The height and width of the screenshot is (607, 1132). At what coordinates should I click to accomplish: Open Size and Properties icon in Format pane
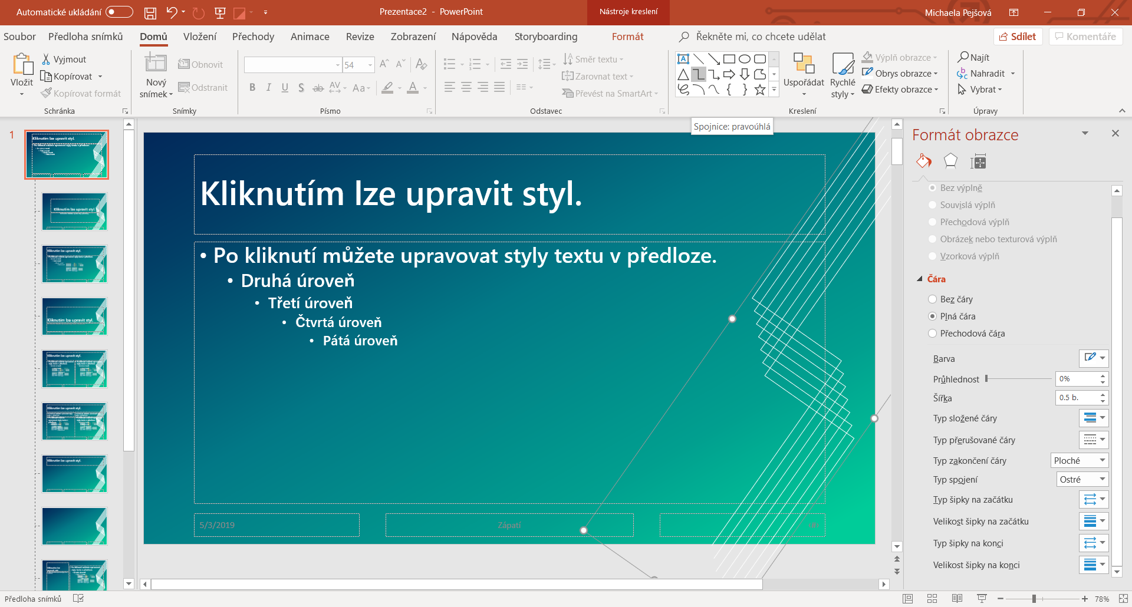click(x=978, y=161)
